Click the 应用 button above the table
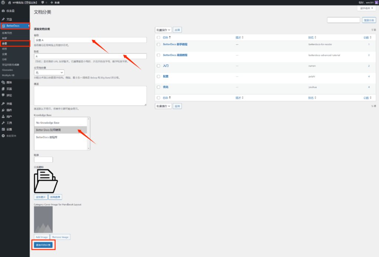The height and width of the screenshot is (257, 379). [x=177, y=30]
